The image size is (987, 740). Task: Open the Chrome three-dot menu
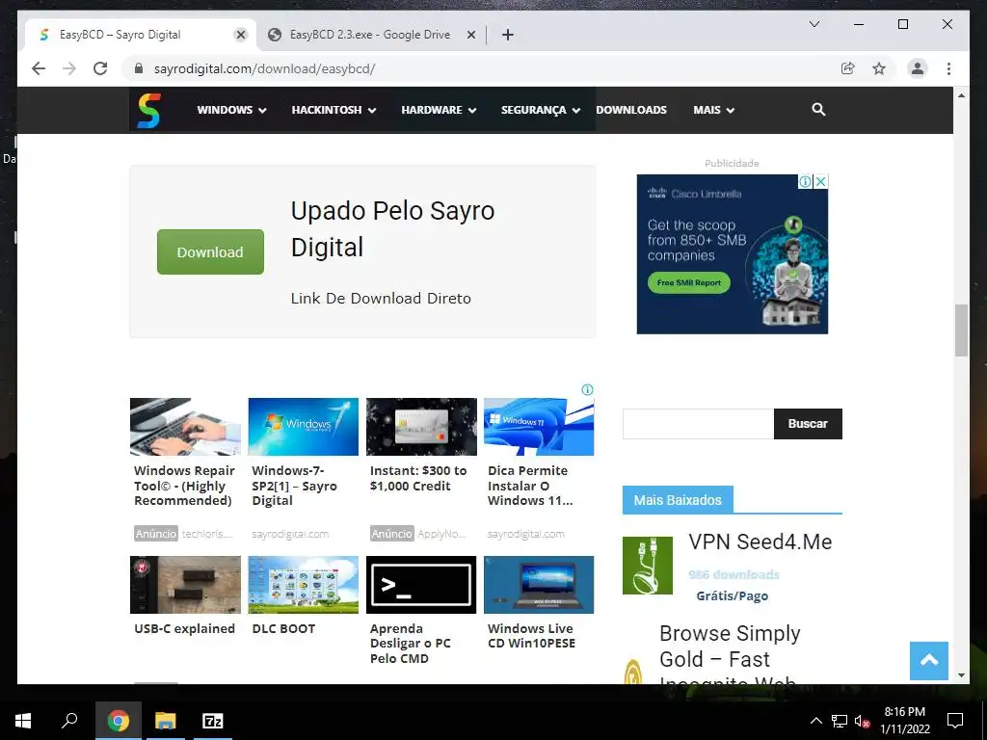[x=948, y=68]
